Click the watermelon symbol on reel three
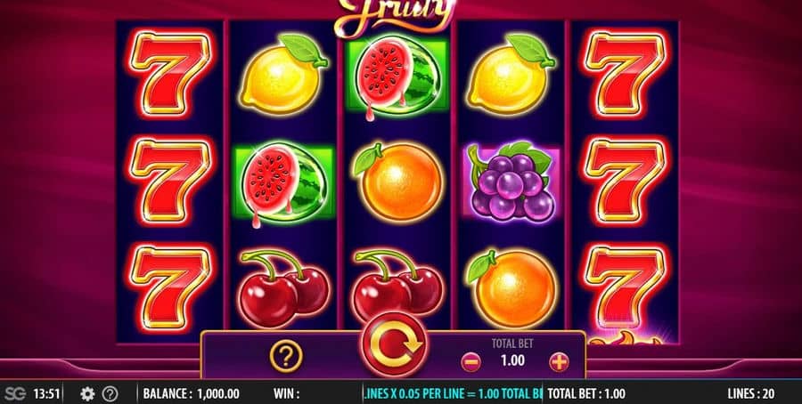802x404 pixels. click(x=397, y=76)
